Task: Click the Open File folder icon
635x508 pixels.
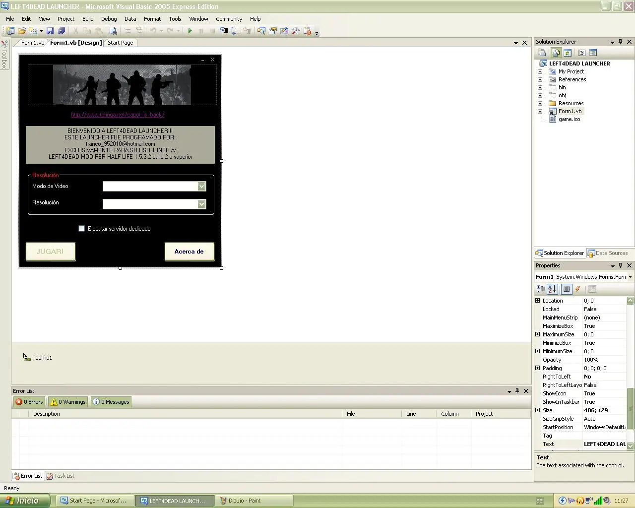Action: point(22,31)
